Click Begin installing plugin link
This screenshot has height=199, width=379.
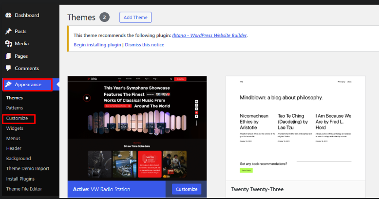coord(97,45)
